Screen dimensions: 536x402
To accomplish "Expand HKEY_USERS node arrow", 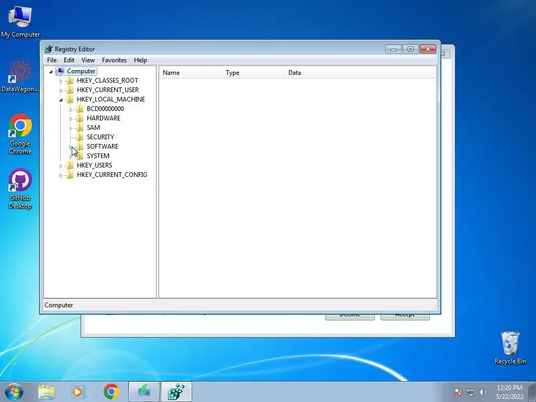I will point(61,166).
